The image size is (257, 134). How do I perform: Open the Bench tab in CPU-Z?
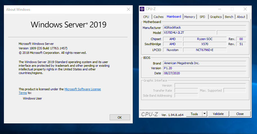(x=229, y=17)
